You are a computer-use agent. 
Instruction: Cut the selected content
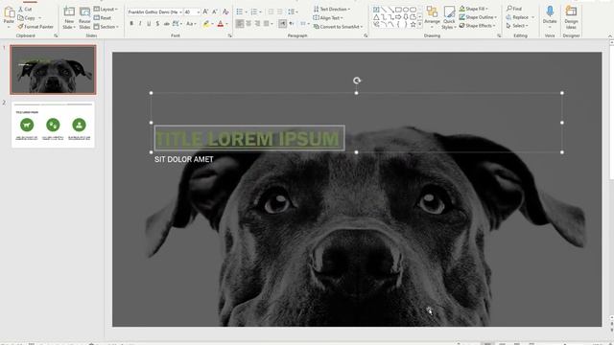25,9
